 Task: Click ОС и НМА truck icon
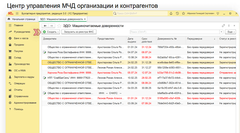10,70
